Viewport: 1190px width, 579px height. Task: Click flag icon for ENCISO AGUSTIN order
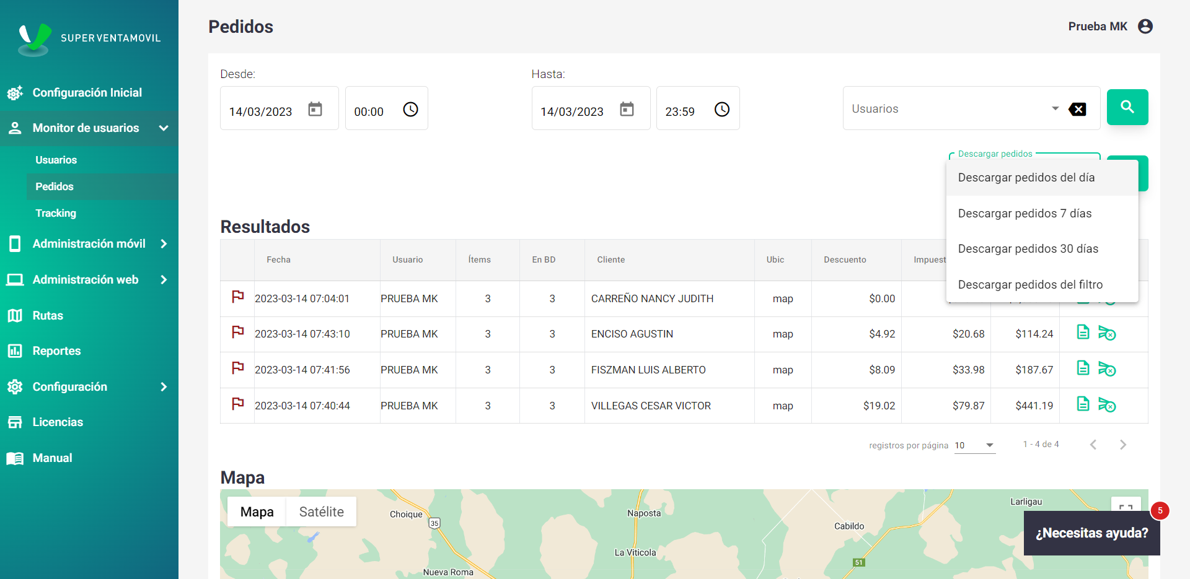coord(237,332)
